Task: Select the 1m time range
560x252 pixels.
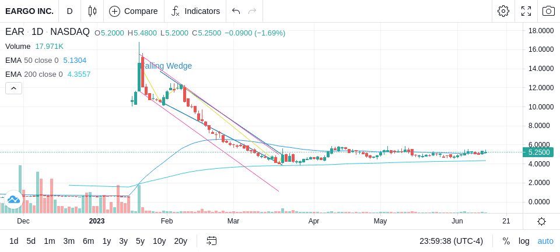Action: (x=49, y=242)
